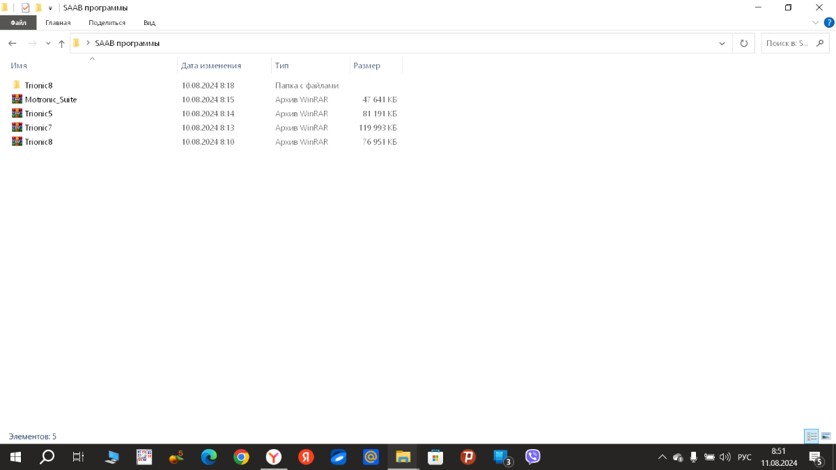Switch to the Вид ribbon tab
Image resolution: width=836 pixels, height=470 pixels.
click(x=149, y=22)
